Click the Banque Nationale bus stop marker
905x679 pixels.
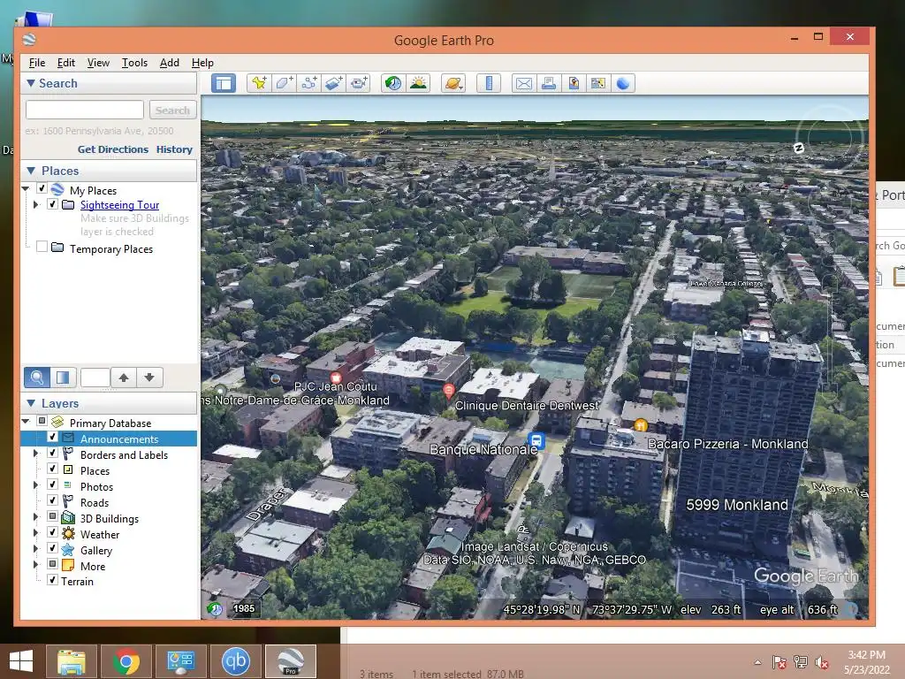click(x=536, y=442)
